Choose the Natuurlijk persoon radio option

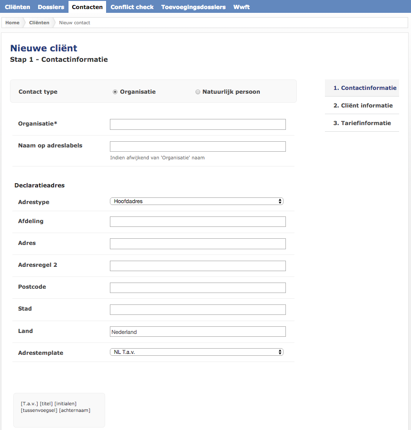pyautogui.click(x=198, y=92)
